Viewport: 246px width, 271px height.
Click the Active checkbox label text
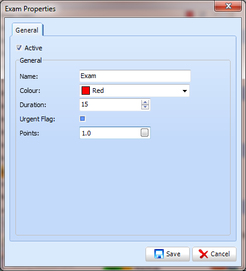tap(33, 48)
